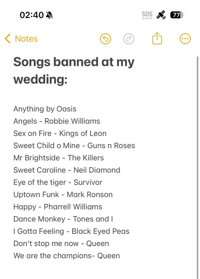Tap the 'Uptown Funk - Mark Ronson' line

63,194
